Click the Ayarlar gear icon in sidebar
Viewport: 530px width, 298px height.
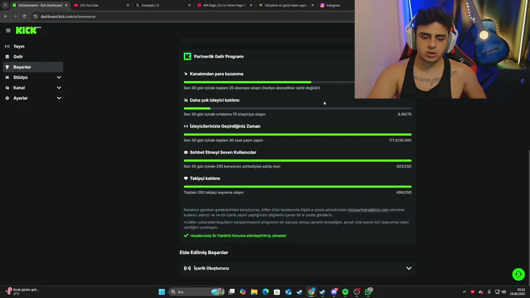[x=7, y=98]
